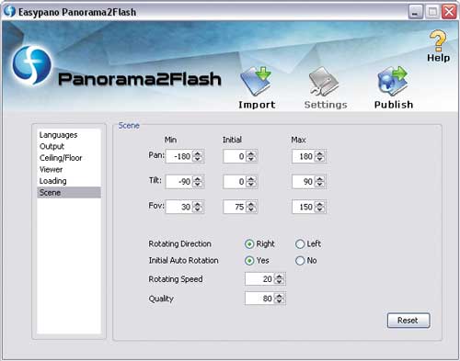Increase Pan Min value with up arrow
This screenshot has width=460, height=361.
[198, 153]
